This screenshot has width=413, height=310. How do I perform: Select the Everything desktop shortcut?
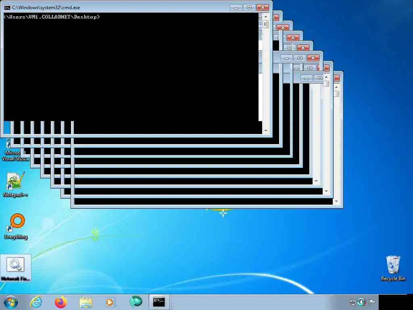(16, 226)
